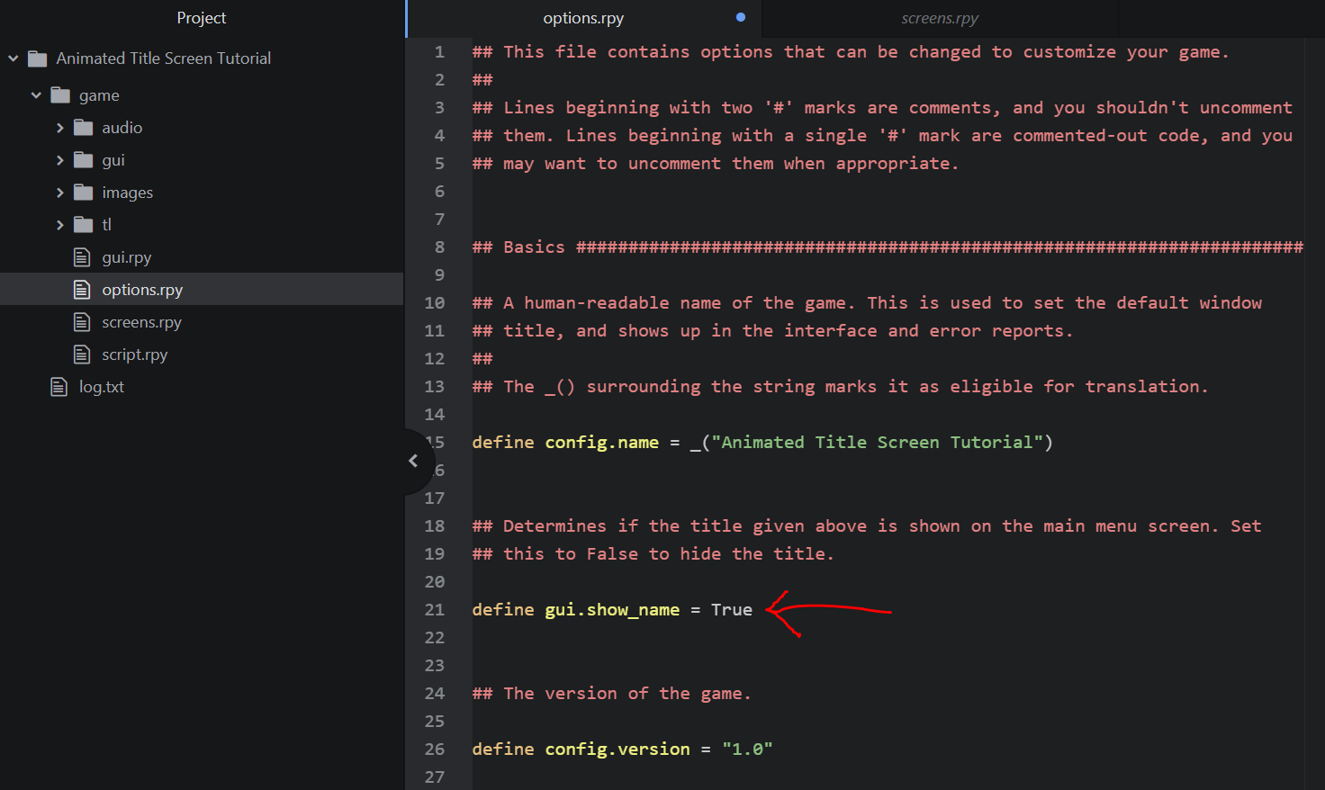Click the screens.rpy file icon in tree
Image resolution: width=1325 pixels, height=790 pixels.
[82, 322]
